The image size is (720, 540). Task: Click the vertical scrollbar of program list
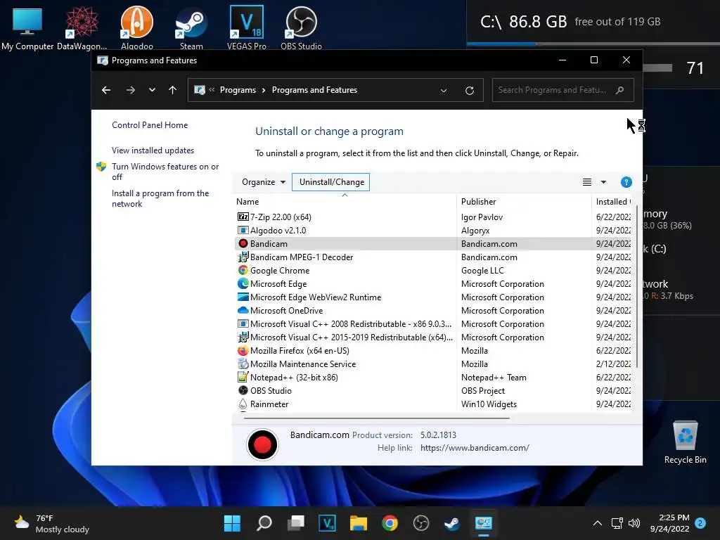point(637,287)
